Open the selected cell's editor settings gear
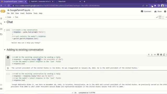The image size is (167, 94). pos(161,55)
